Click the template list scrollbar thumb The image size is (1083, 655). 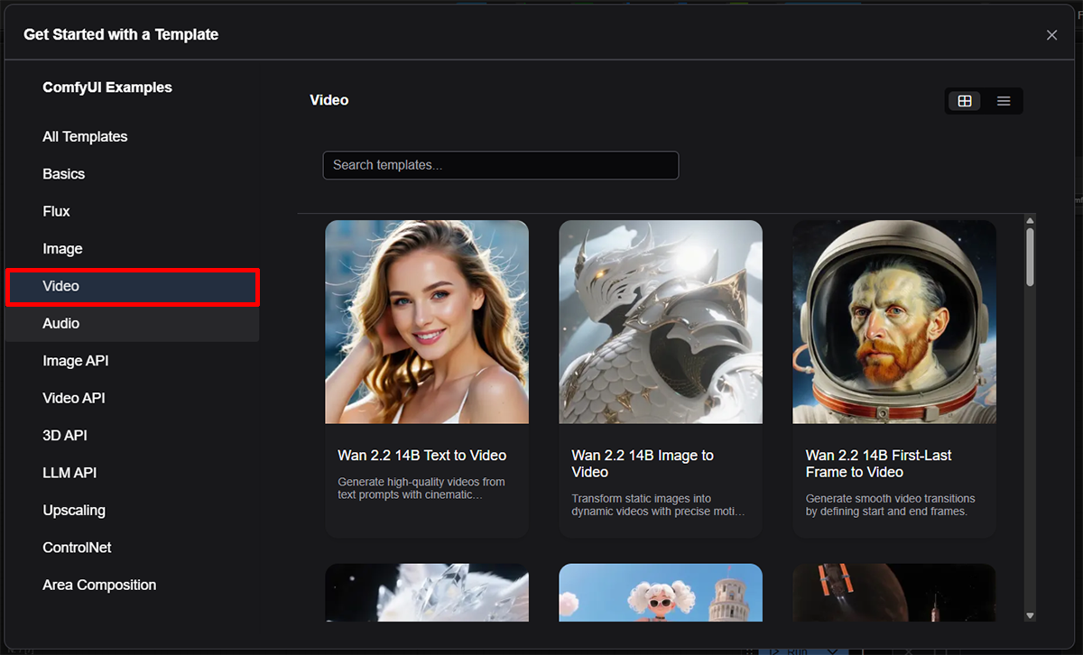coord(1030,257)
